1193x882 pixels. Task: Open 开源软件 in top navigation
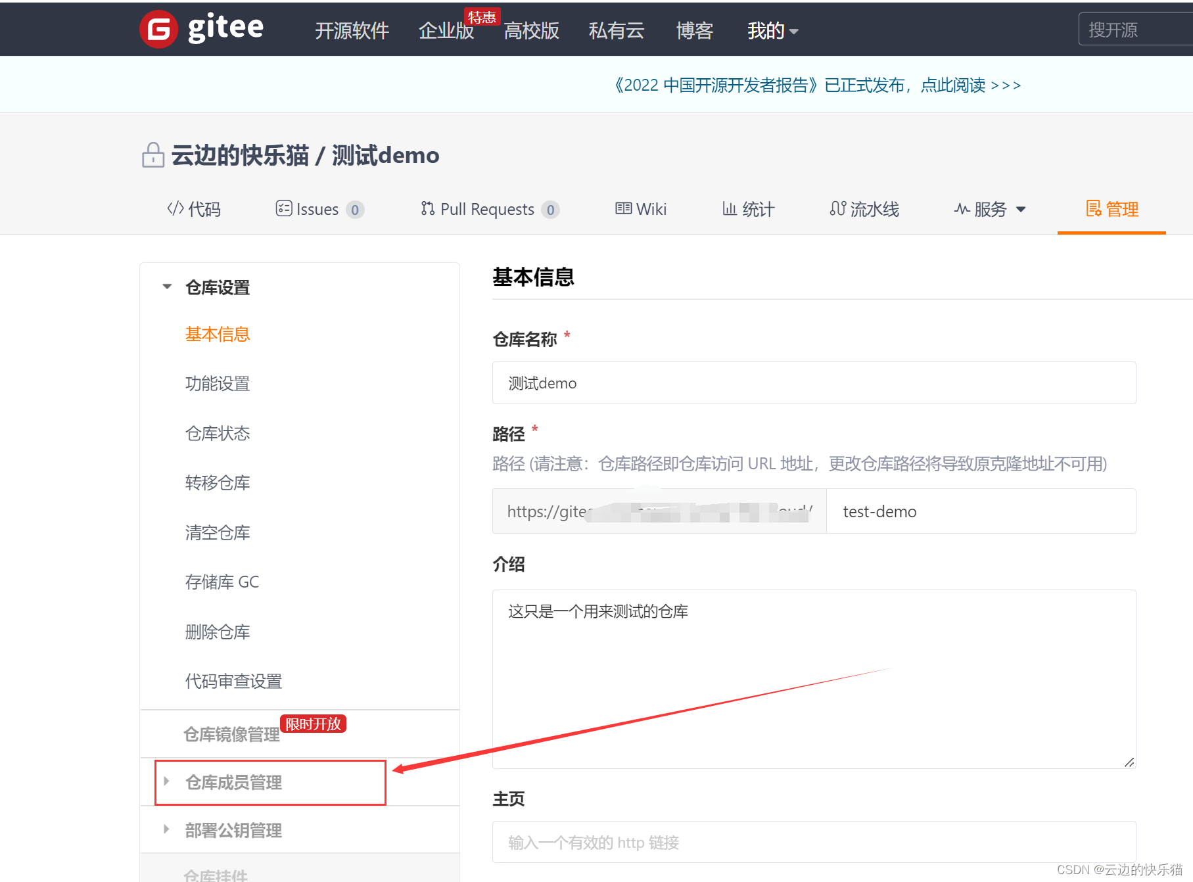click(x=352, y=30)
